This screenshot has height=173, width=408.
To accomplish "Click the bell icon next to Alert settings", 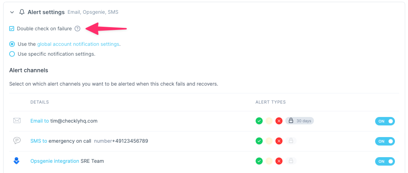I will click(x=22, y=12).
